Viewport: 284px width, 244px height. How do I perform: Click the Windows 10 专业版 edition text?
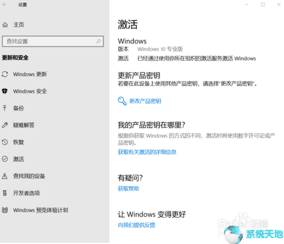point(160,49)
